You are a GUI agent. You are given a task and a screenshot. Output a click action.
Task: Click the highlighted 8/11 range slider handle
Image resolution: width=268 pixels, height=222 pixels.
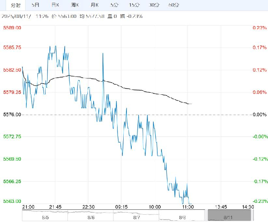[229, 215]
